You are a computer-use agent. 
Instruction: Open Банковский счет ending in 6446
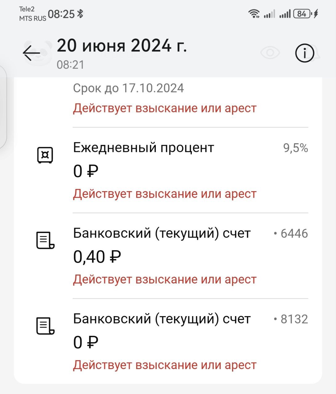pyautogui.click(x=162, y=234)
